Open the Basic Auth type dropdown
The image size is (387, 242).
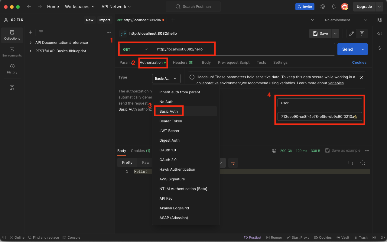(166, 79)
